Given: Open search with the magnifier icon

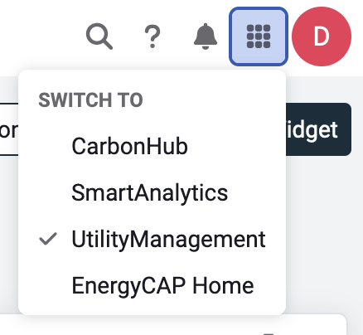Looking at the screenshot, I should point(99,36).
